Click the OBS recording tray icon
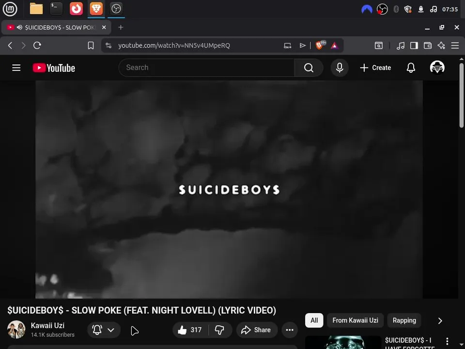The image size is (465, 349). 382,9
